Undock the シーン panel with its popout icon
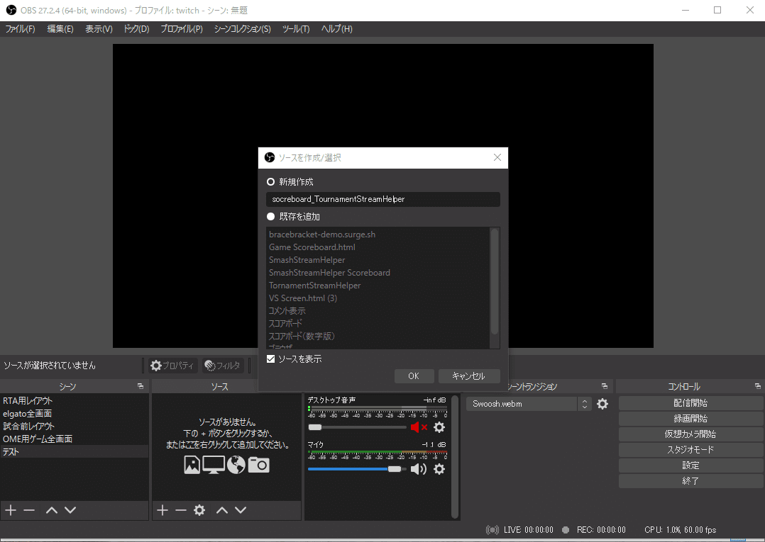The height and width of the screenshot is (542, 765). pyautogui.click(x=141, y=386)
